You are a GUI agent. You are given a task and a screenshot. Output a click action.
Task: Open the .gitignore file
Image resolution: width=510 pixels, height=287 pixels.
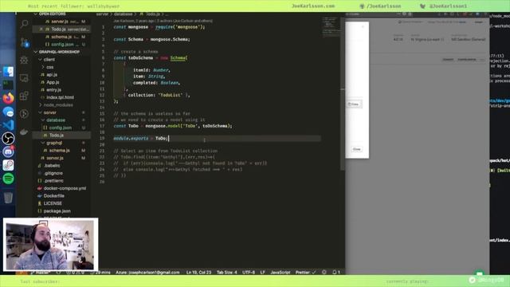coord(53,173)
